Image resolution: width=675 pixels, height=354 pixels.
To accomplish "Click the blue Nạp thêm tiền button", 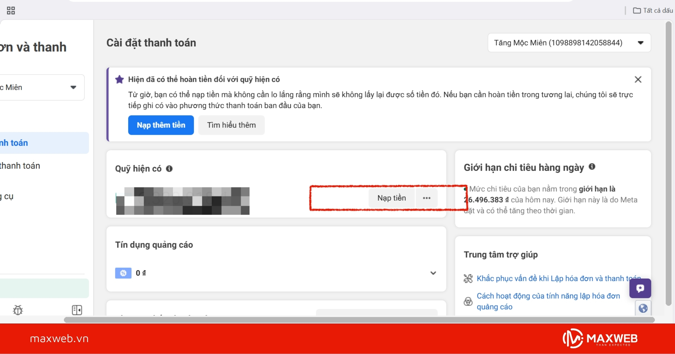I will (161, 125).
